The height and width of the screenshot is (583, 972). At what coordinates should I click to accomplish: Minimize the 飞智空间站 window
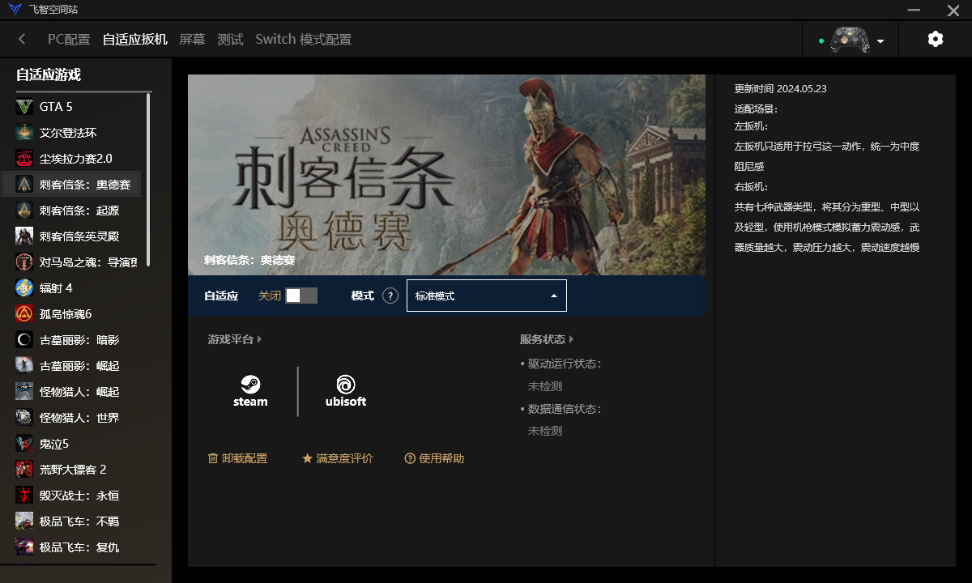tap(914, 10)
